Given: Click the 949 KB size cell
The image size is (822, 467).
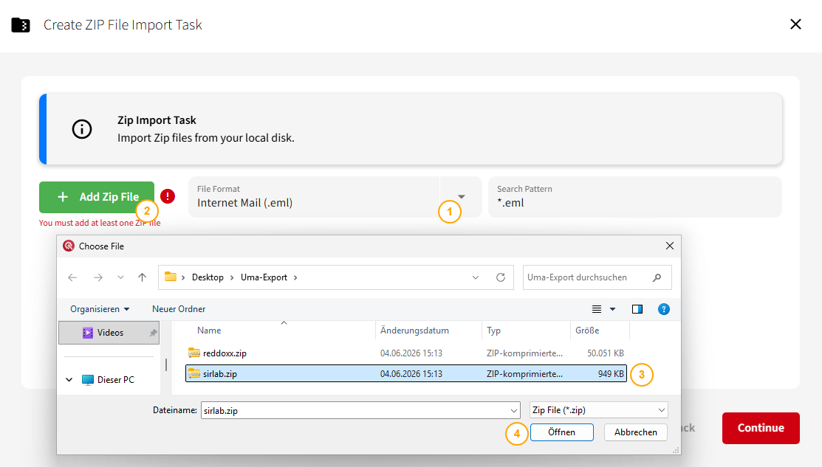Looking at the screenshot, I should coord(611,374).
